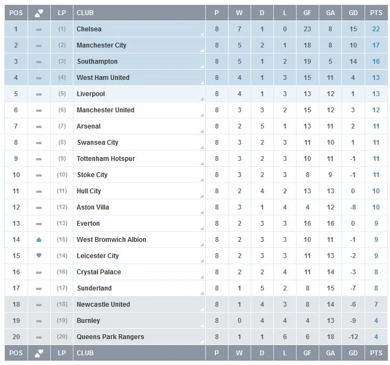The width and height of the screenshot is (390, 365).
Task: Click the no-change dash icon in Arsenal's row
Action: coord(39,126)
